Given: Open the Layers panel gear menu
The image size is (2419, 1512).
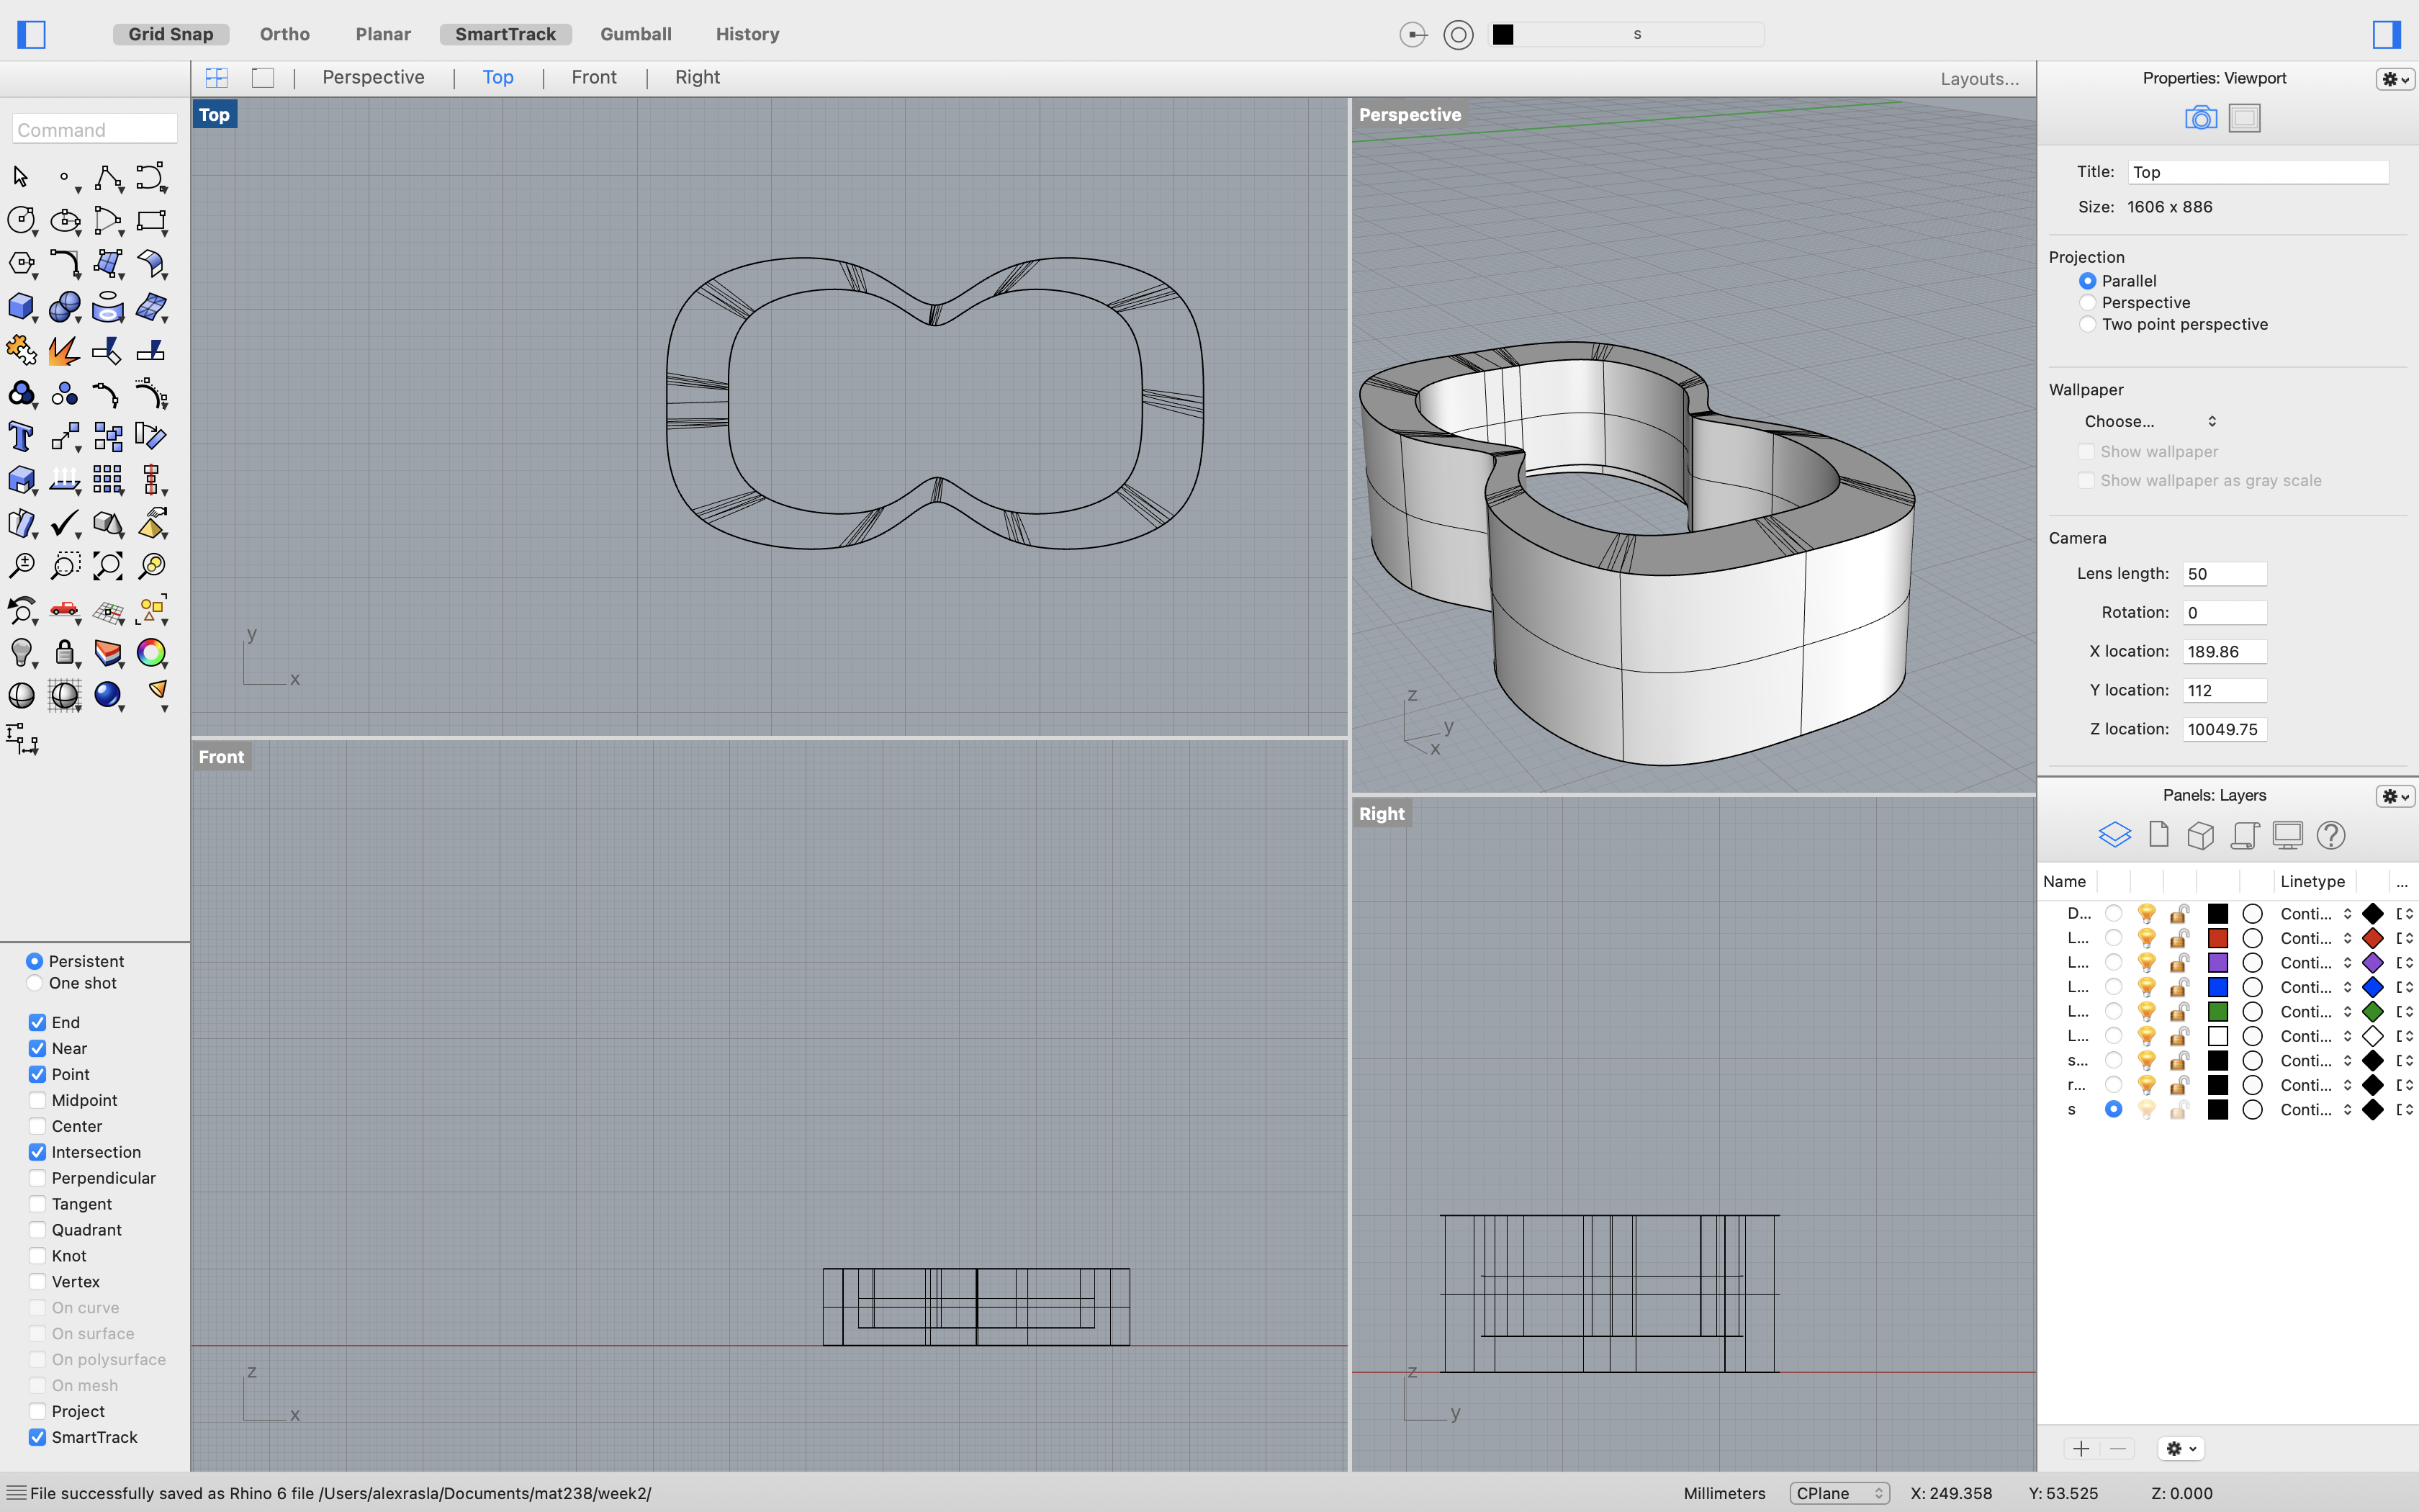Looking at the screenshot, I should [x=2394, y=795].
